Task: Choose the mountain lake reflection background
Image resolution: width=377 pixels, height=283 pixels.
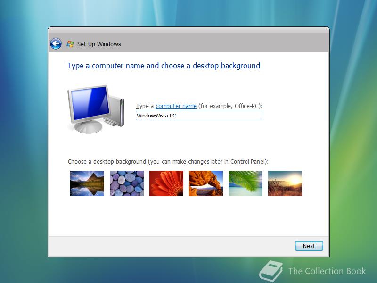Action: click(87, 183)
